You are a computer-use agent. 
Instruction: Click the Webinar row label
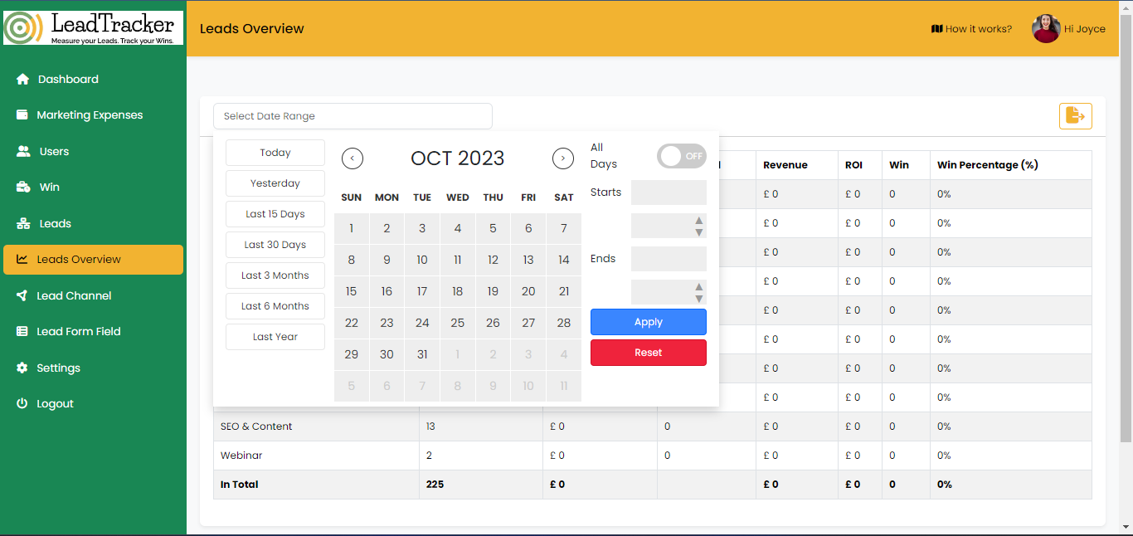point(240,456)
